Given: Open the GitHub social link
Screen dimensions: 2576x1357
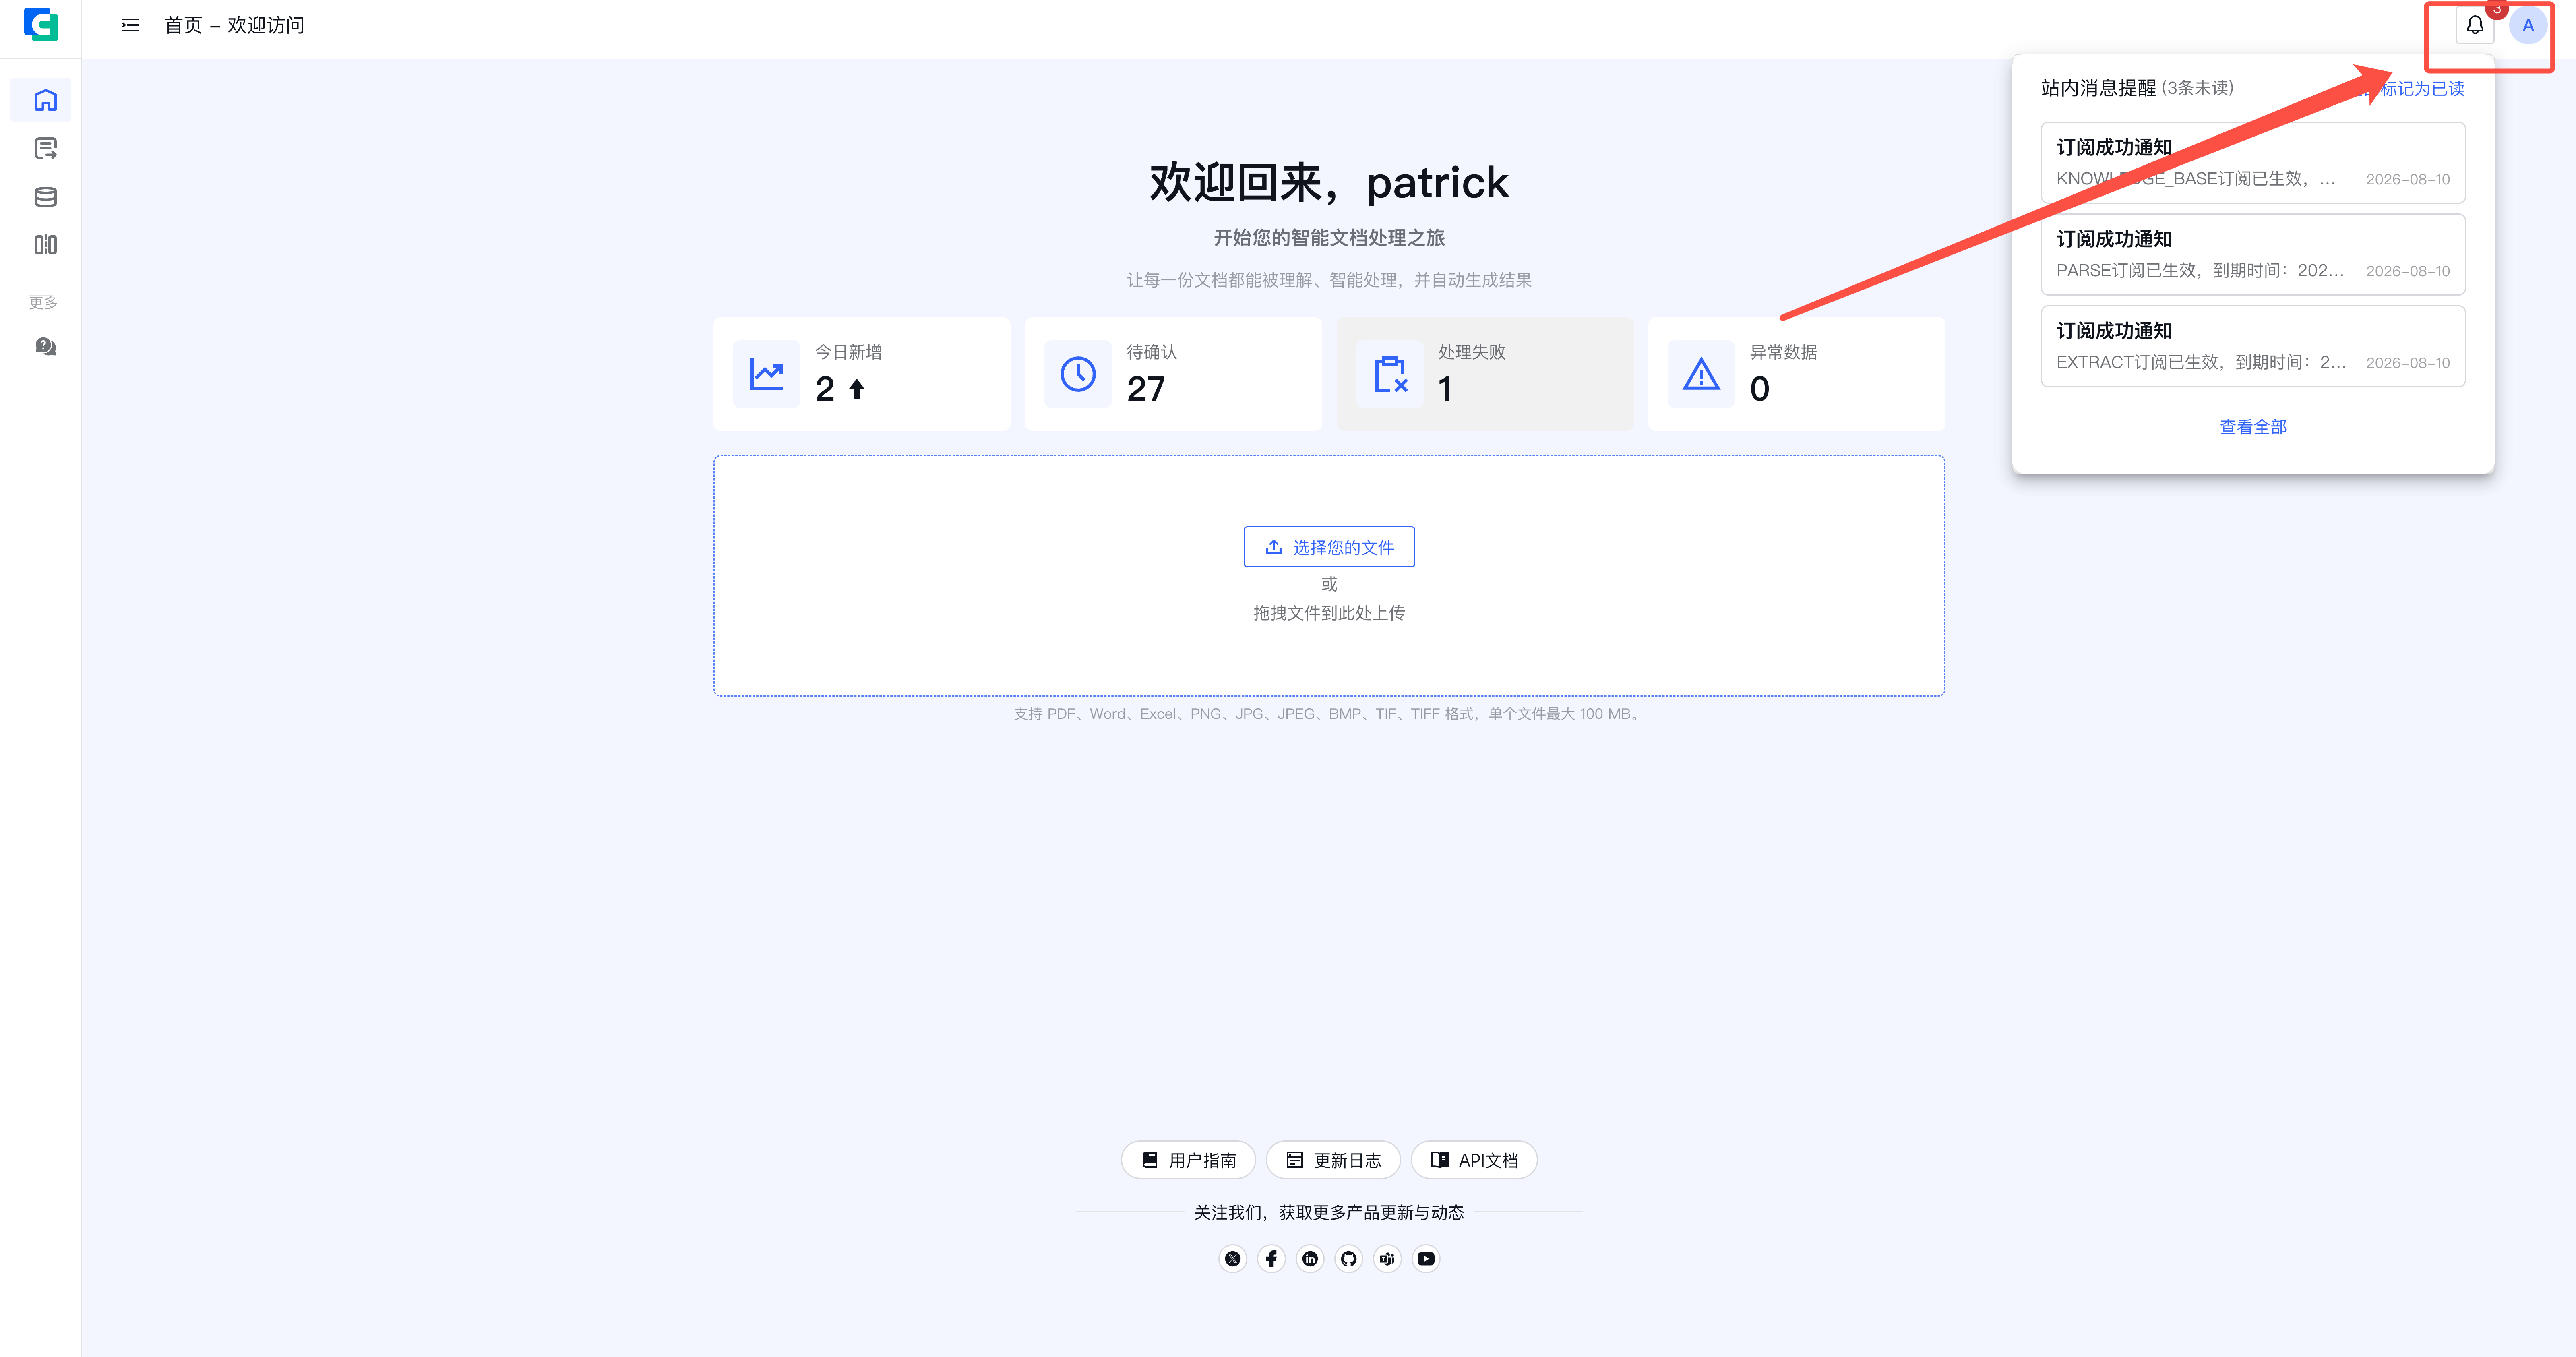Looking at the screenshot, I should [x=1349, y=1259].
